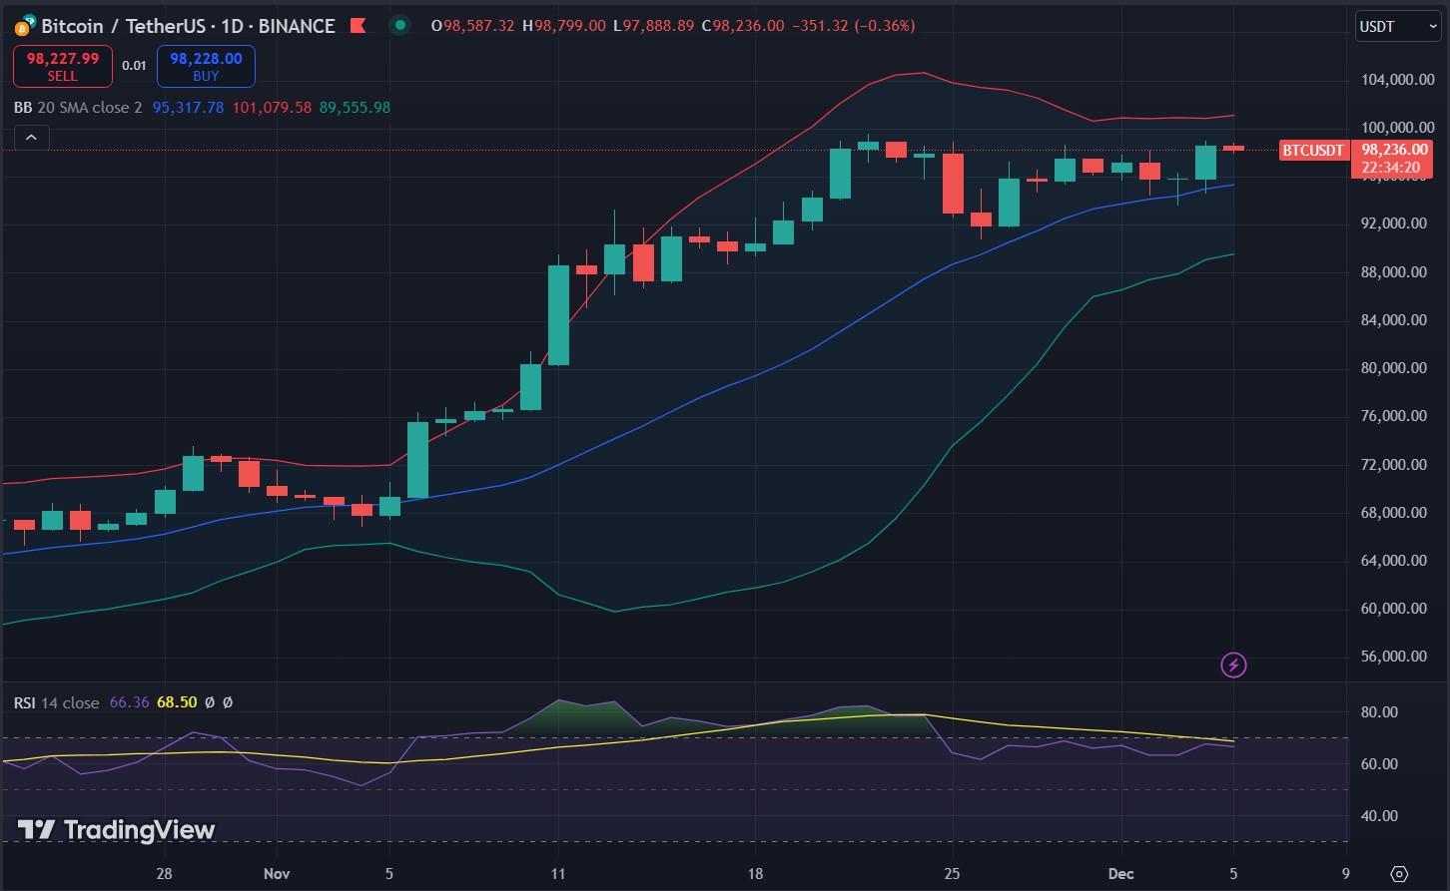Image resolution: width=1450 pixels, height=891 pixels.
Task: Click the close price C98,236.00
Action: [742, 26]
